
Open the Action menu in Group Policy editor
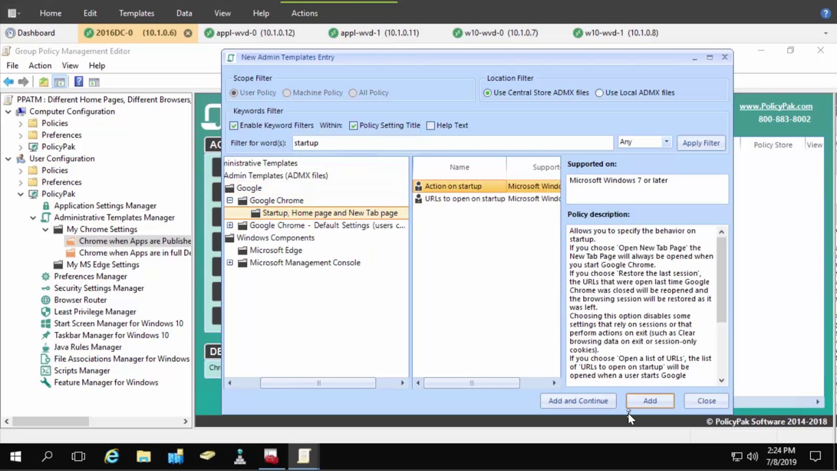click(x=40, y=65)
